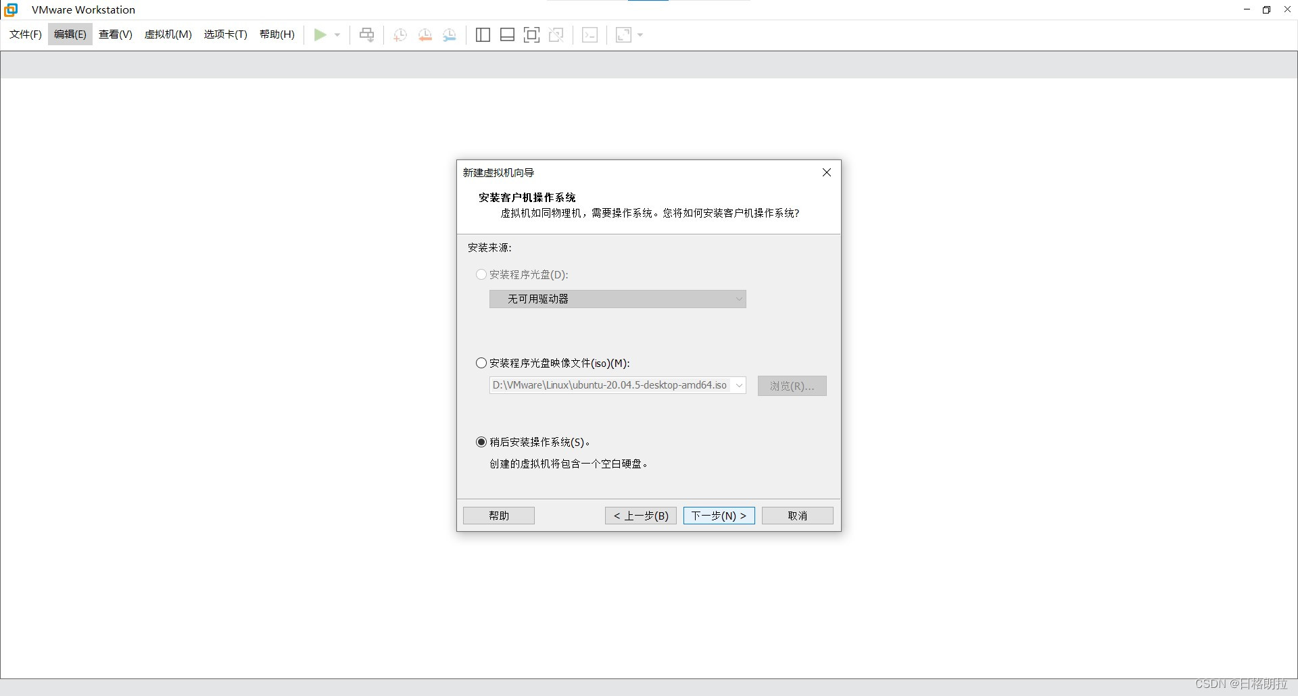
Task: Go back with 上一步(B) button
Action: coord(641,516)
